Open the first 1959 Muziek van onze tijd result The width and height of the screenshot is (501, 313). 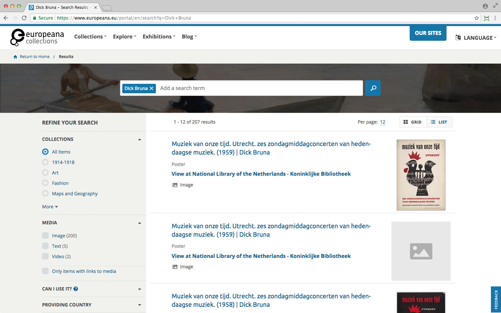(271, 148)
